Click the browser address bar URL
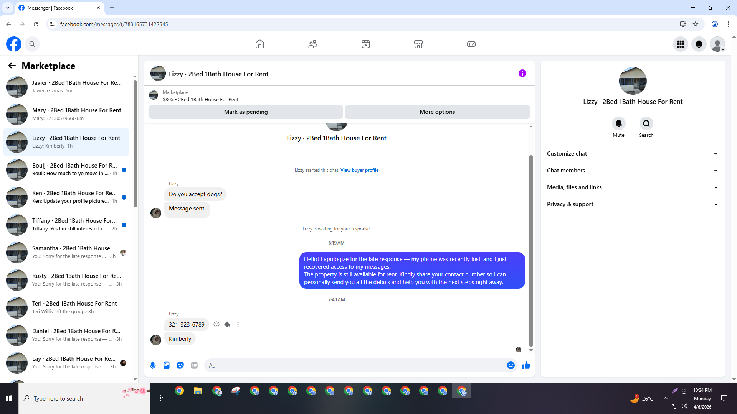 114,24
